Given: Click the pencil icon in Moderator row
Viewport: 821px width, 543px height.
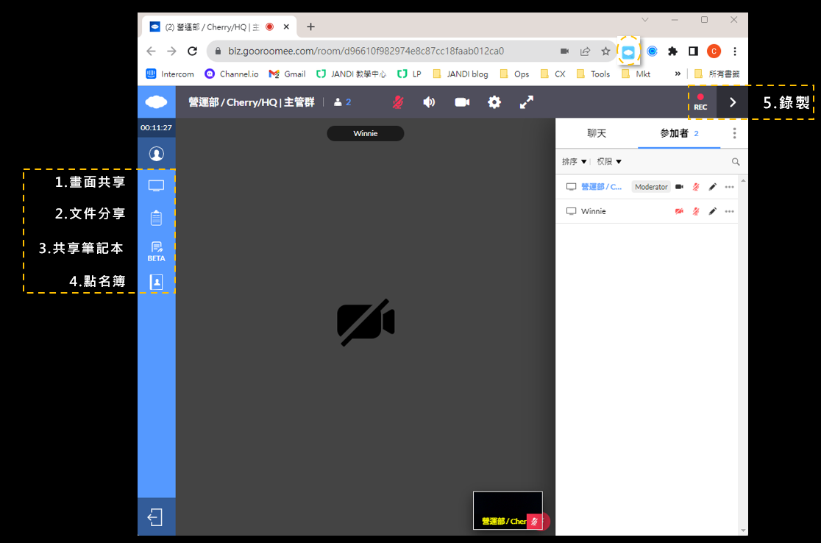Looking at the screenshot, I should click(x=713, y=187).
